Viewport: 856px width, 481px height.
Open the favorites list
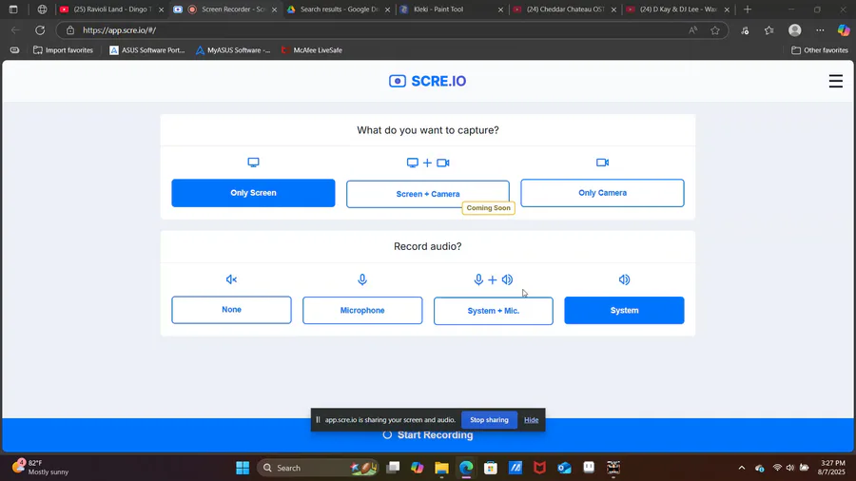click(769, 30)
